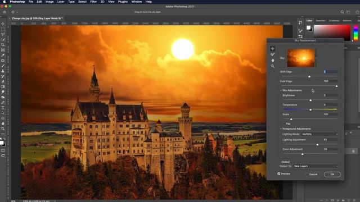The width and height of the screenshot is (360, 202).
Task: Click the rainbow hue strip in Color panel
Action: point(355,33)
